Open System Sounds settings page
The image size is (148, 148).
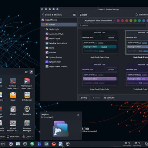[59, 57]
